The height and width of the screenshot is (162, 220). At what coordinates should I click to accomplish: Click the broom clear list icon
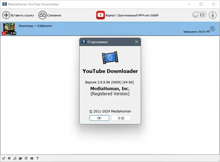(x=4, y=158)
